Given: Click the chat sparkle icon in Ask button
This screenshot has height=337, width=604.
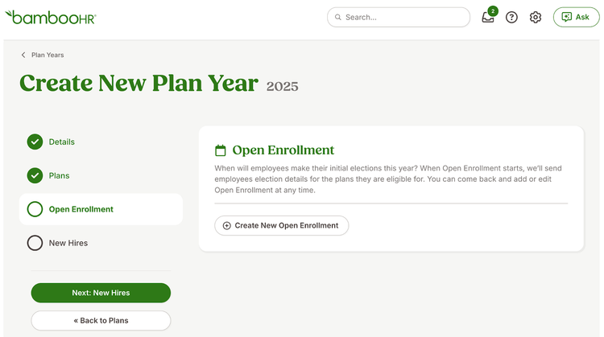Looking at the screenshot, I should [567, 17].
